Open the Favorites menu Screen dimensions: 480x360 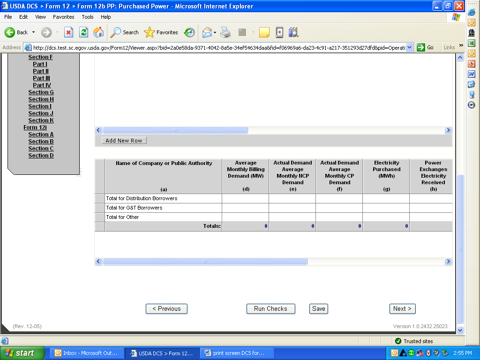pos(63,17)
